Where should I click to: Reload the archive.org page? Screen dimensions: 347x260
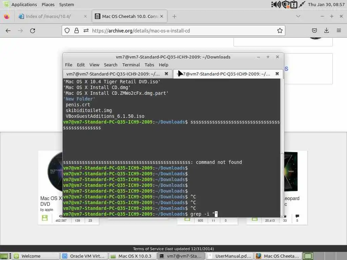(33, 31)
